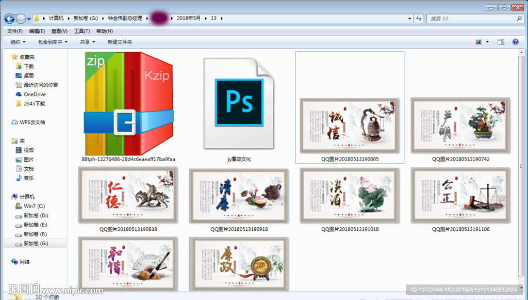This screenshot has height=300, width=528.
Task: Click the Forward navigation arrow button
Action: point(21,19)
